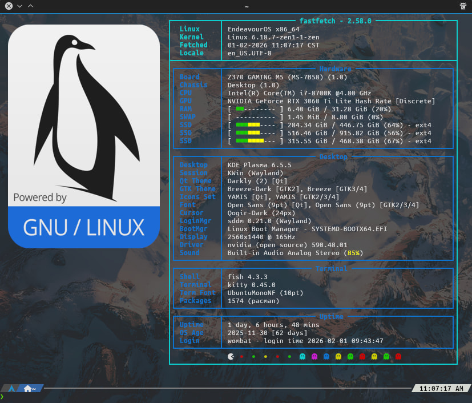Image resolution: width=472 pixels, height=403 pixels.
Task: Click the home folder icon in the prompt
Action: click(x=27, y=389)
